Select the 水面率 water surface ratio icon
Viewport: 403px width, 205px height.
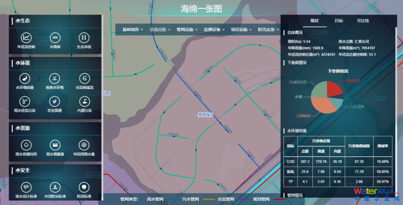55,38
